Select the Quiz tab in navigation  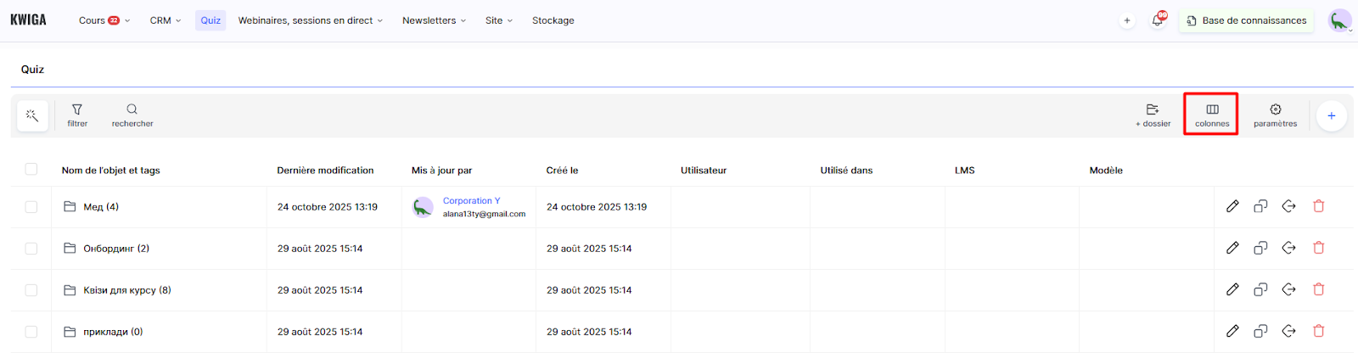point(210,20)
